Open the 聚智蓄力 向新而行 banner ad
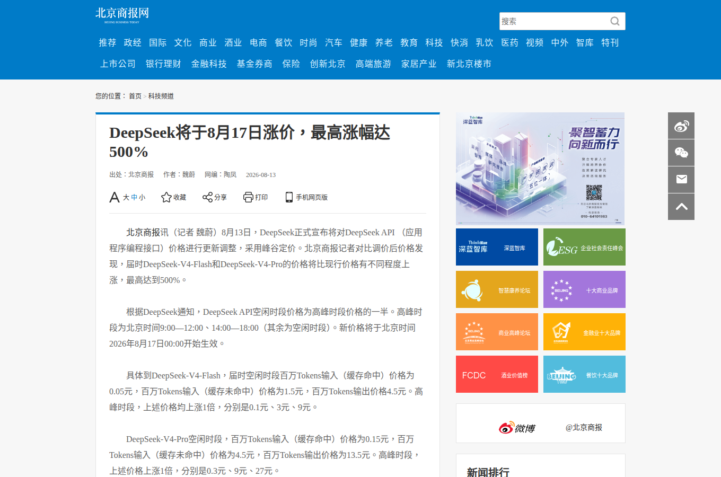 coord(540,169)
